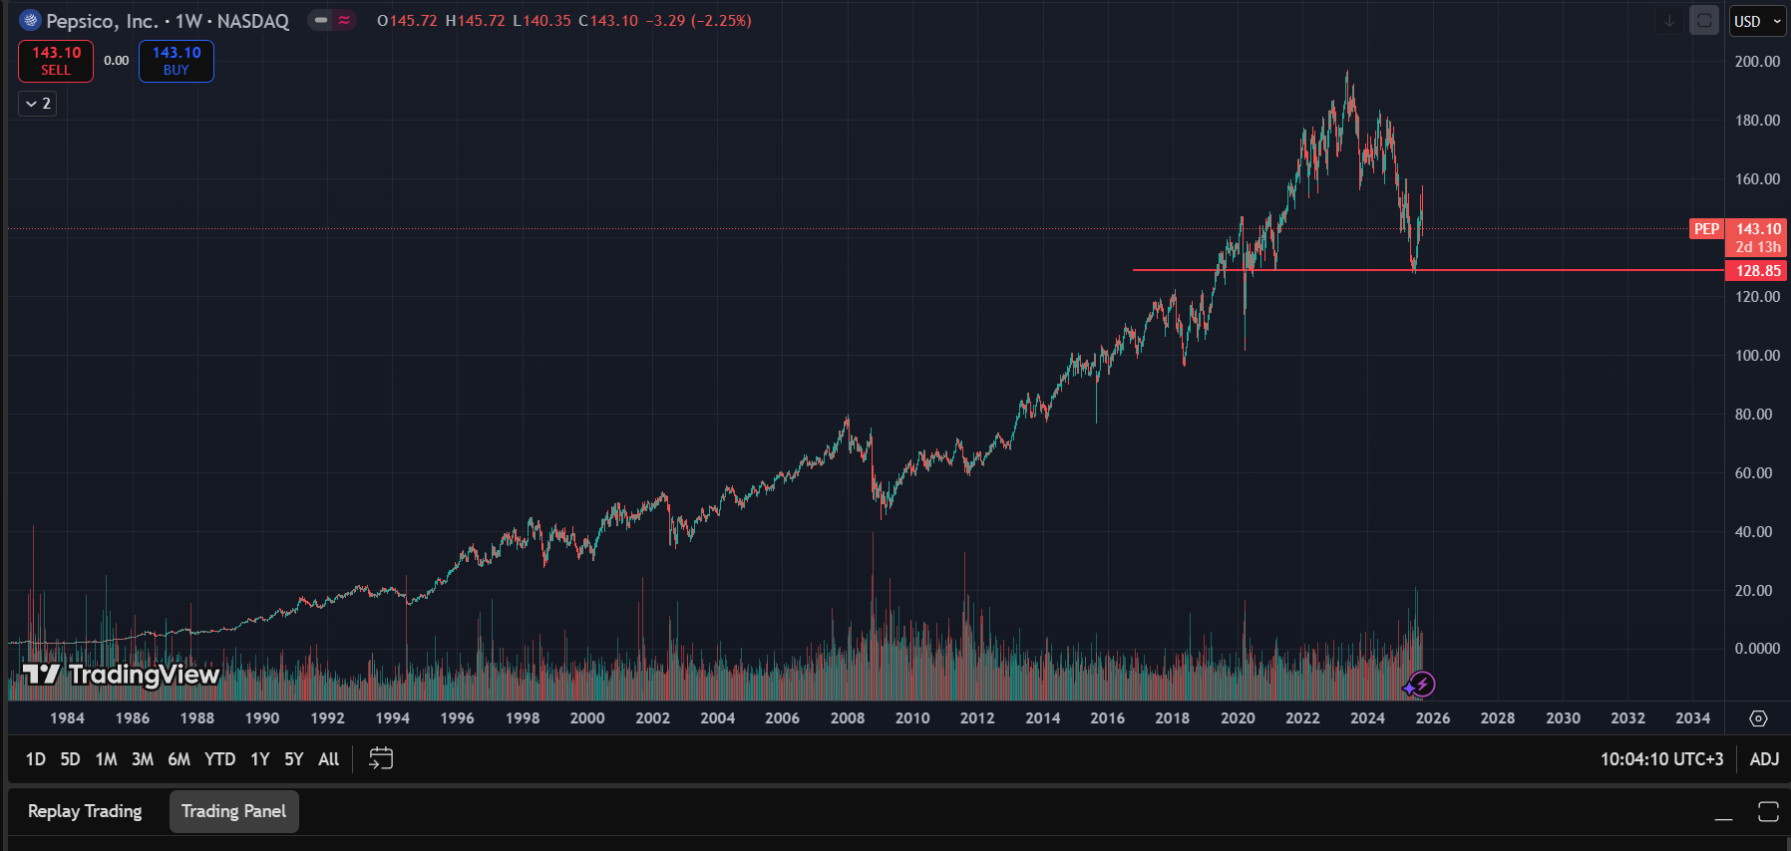Viewport: 1791px width, 851px height.
Task: Click the Pepsico, Inc. symbol title
Action: (102, 21)
